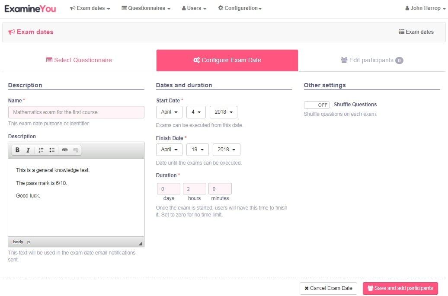Open the Questionnaires menu
The image size is (448, 296).
point(146,8)
